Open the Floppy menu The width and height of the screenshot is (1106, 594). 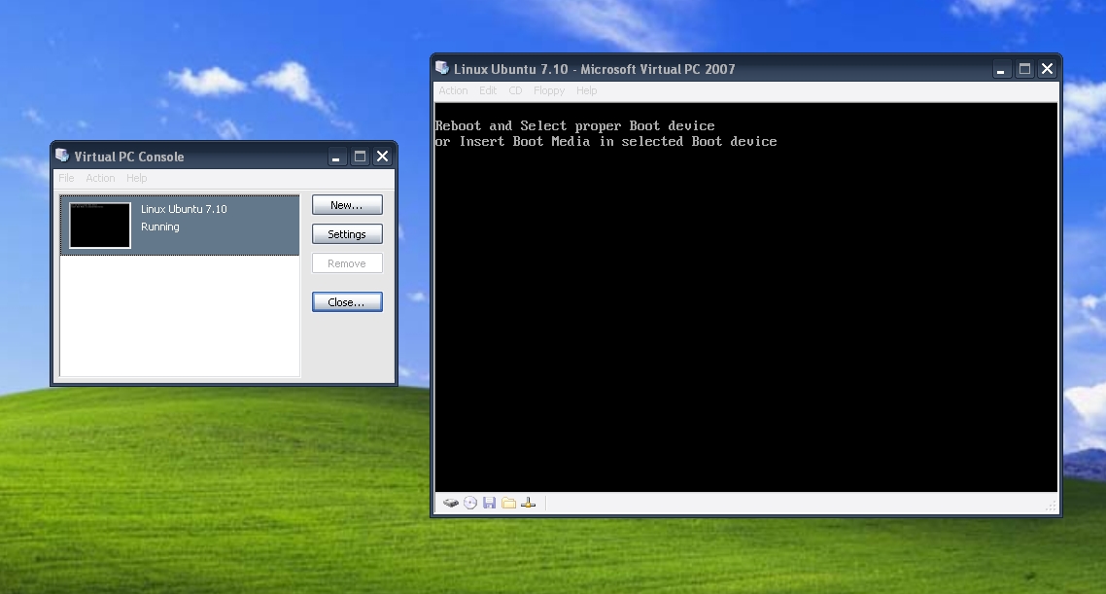549,90
